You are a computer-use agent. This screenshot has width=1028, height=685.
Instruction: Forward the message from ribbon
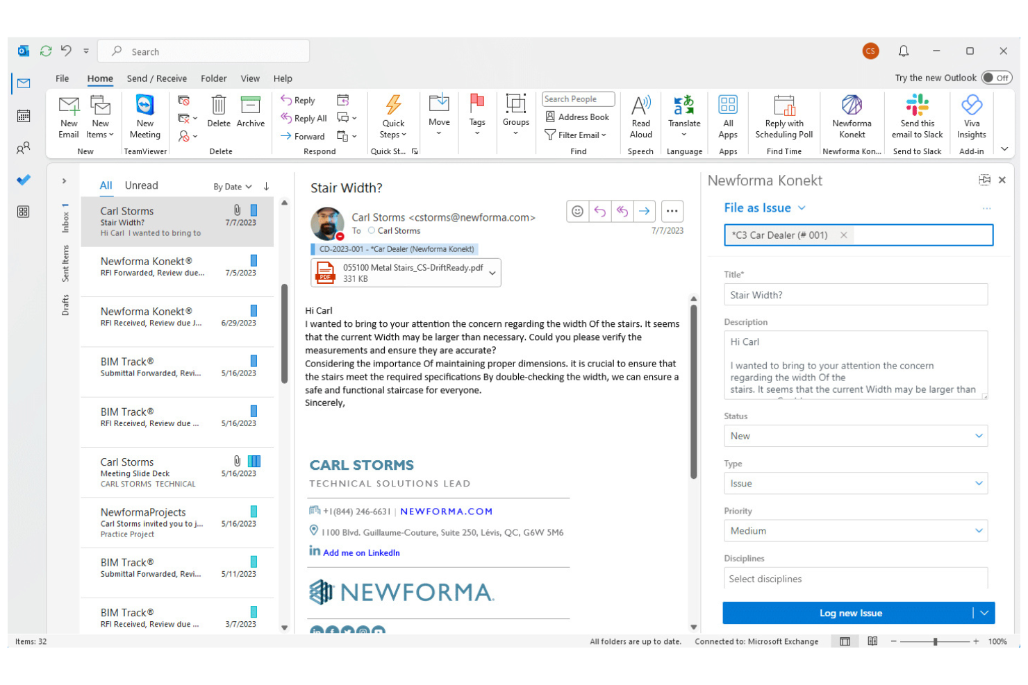pyautogui.click(x=303, y=137)
